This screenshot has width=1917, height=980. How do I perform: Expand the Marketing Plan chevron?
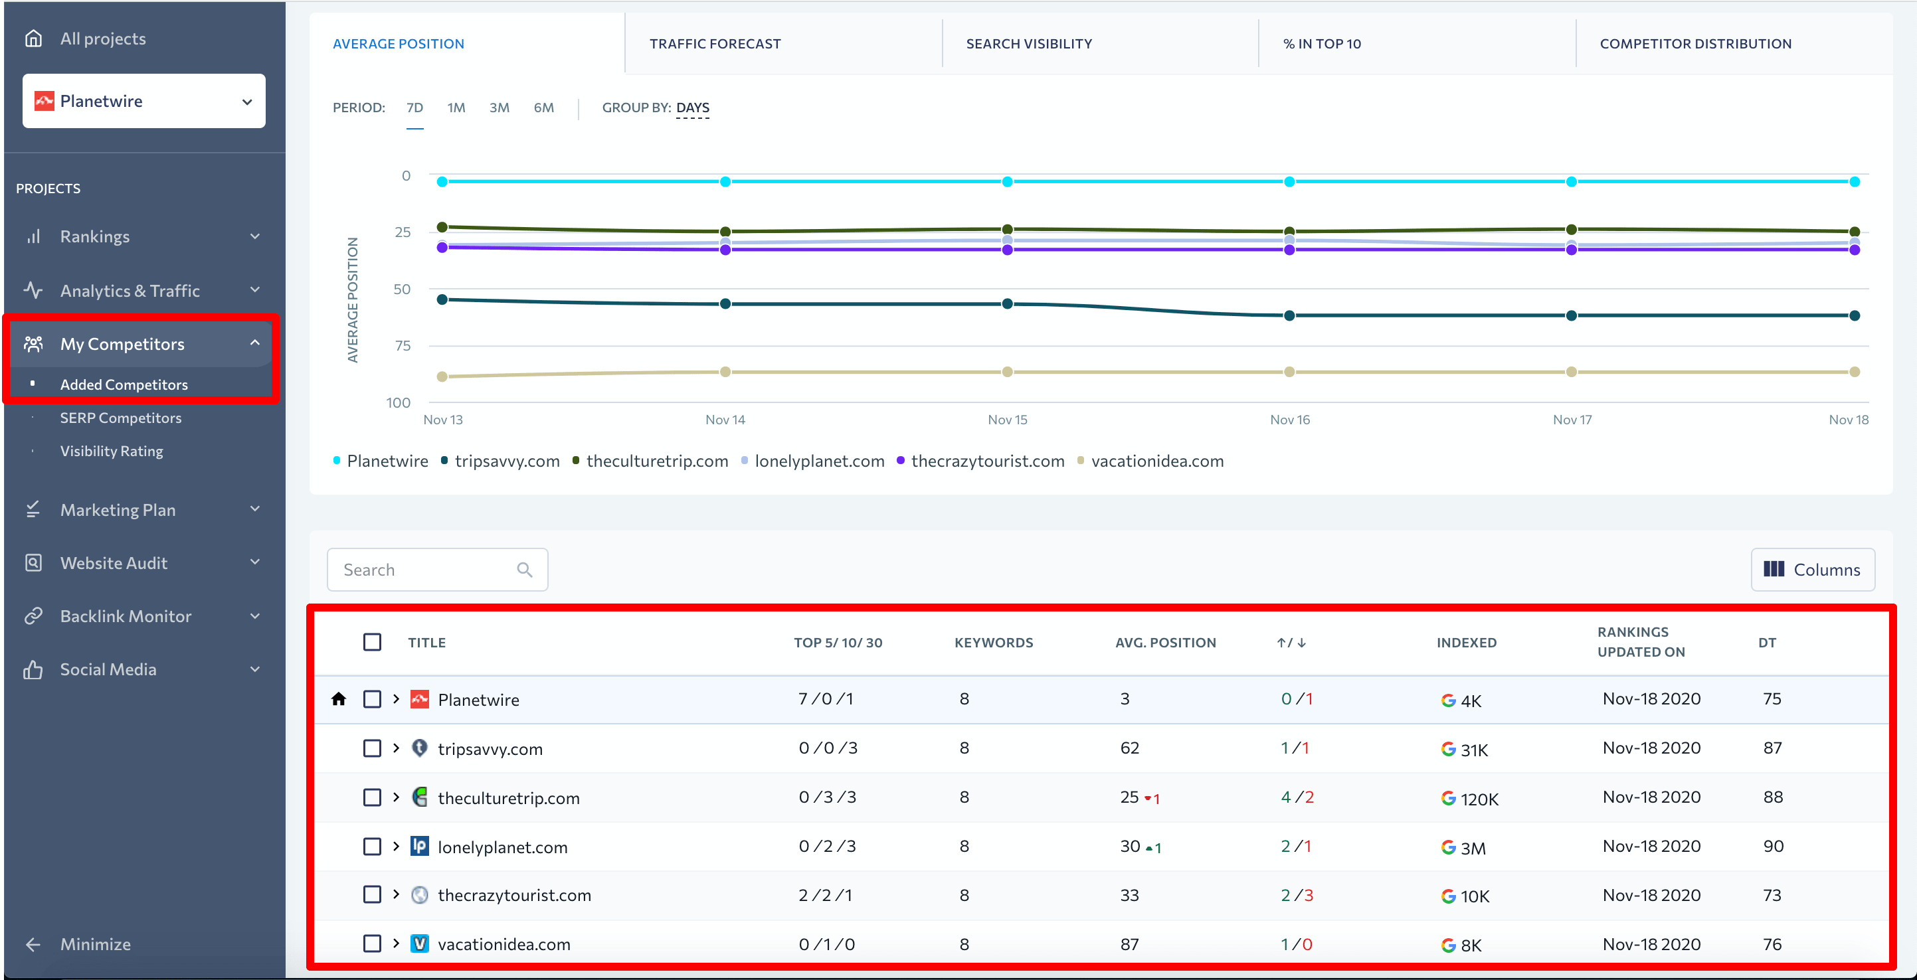click(255, 510)
